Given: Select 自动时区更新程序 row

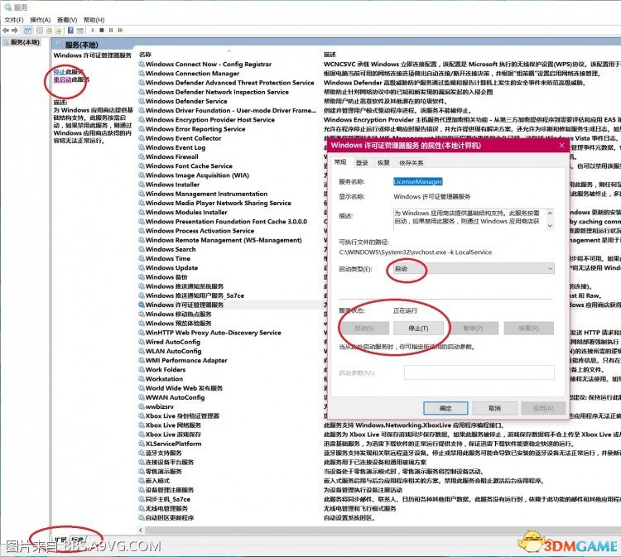Looking at the screenshot, I should tap(170, 517).
